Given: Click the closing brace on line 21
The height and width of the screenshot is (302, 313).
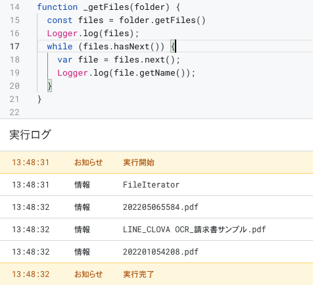Looking at the screenshot, I should click(x=39, y=99).
